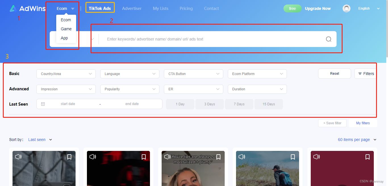Click the end date field

132,104
